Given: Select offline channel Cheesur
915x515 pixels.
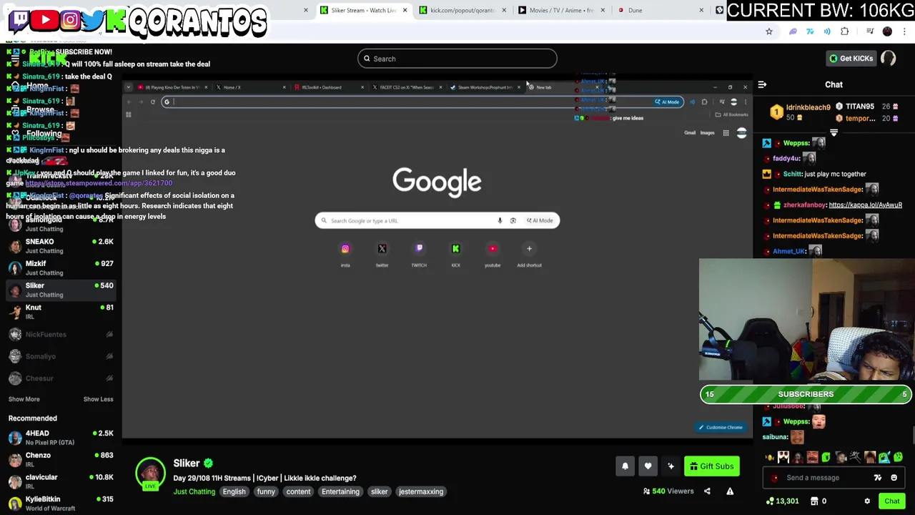Looking at the screenshot, I should (x=61, y=378).
